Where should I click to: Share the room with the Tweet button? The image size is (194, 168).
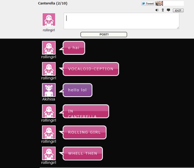[x=148, y=3]
